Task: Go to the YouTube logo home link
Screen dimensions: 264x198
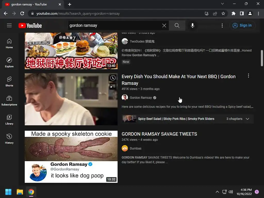Action: coord(30,26)
